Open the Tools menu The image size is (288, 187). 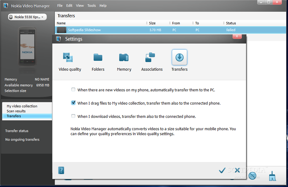point(91,6)
